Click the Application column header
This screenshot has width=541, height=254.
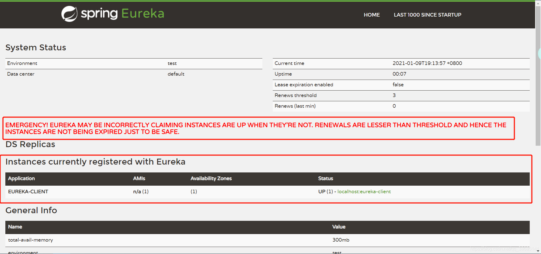click(x=21, y=179)
